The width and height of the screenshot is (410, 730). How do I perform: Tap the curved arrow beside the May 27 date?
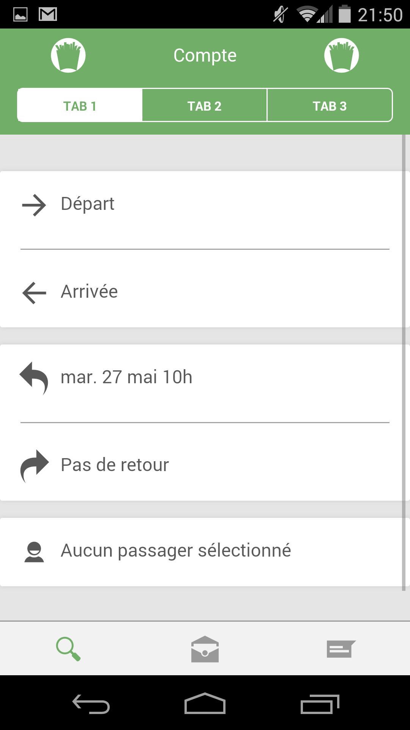pos(34,378)
